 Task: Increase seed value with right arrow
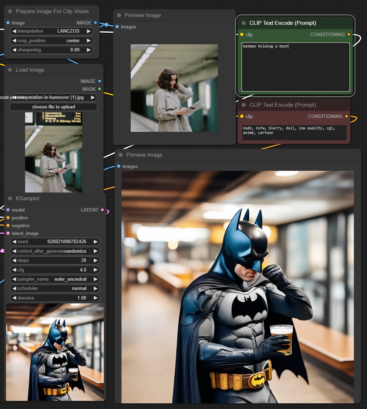tap(96, 242)
